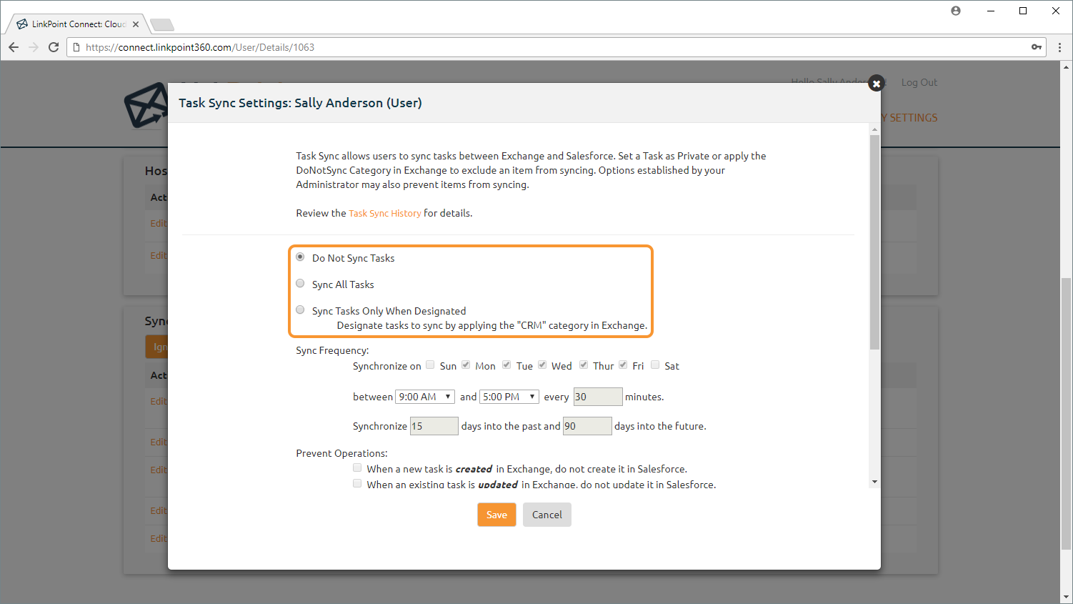This screenshot has height=604, width=1073.
Task: Click the Prevent Operations label
Action: tap(341, 453)
